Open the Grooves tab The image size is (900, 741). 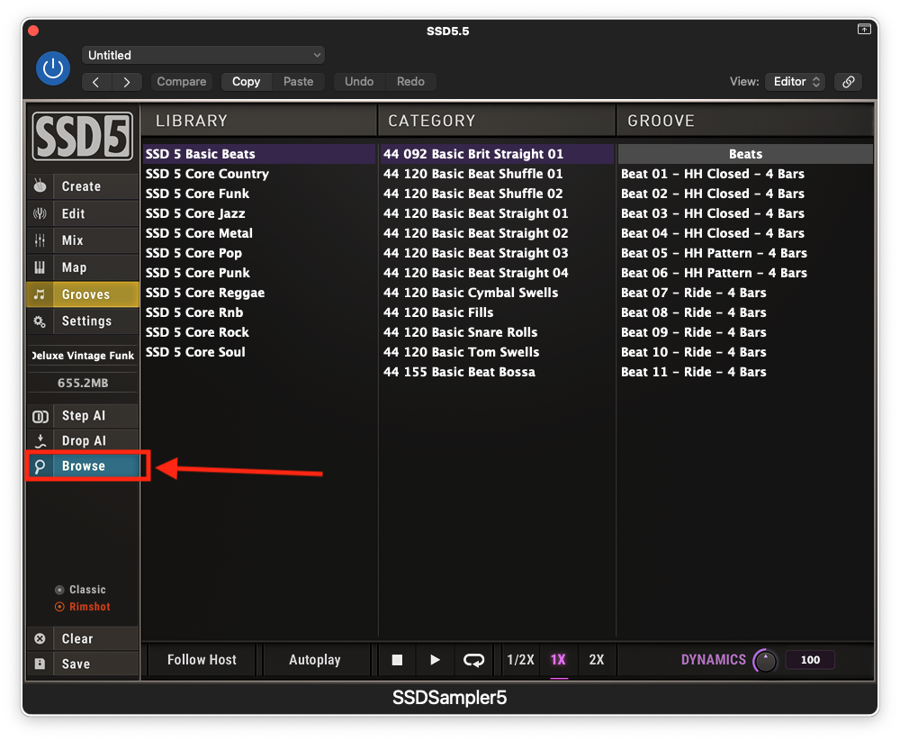click(95, 294)
